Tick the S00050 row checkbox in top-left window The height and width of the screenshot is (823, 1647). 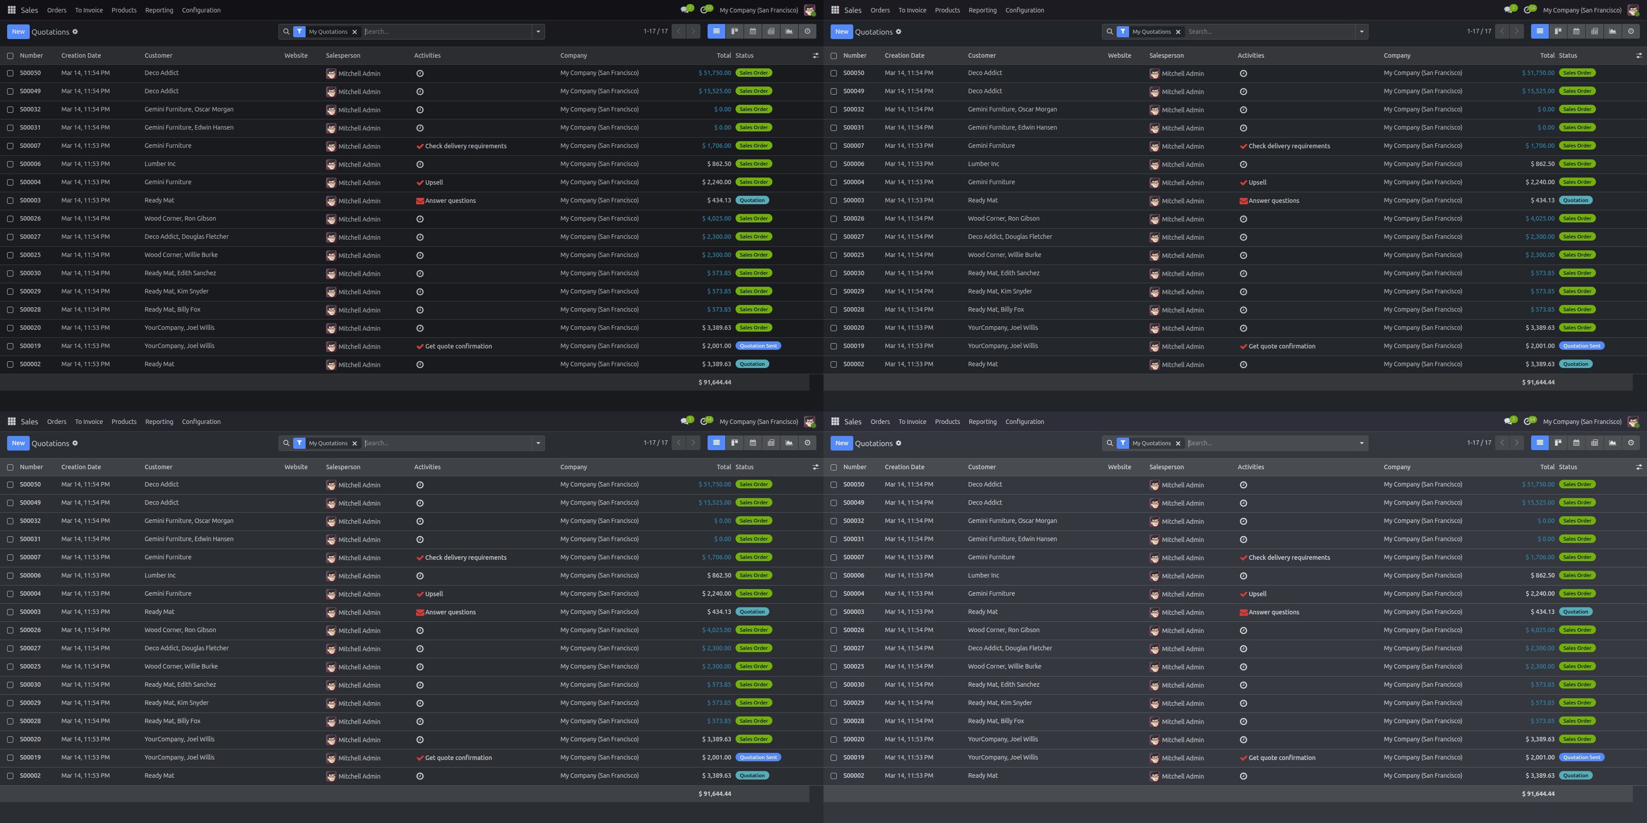pyautogui.click(x=10, y=74)
